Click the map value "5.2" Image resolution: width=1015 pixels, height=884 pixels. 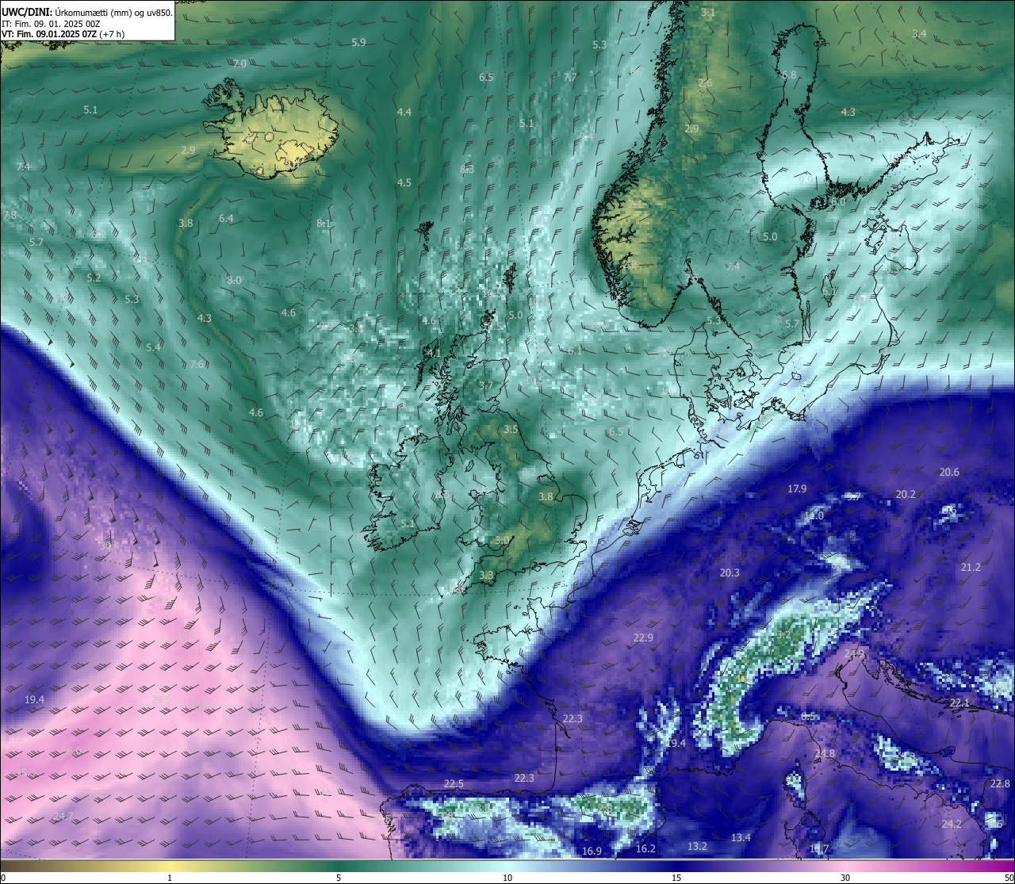point(94,278)
